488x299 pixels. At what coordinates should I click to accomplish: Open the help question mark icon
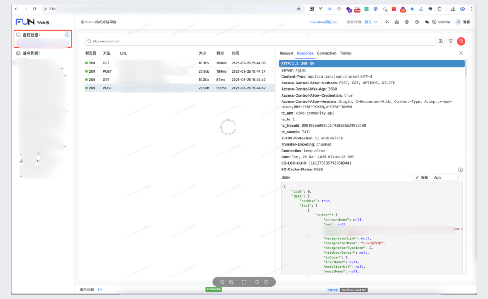pos(417,22)
